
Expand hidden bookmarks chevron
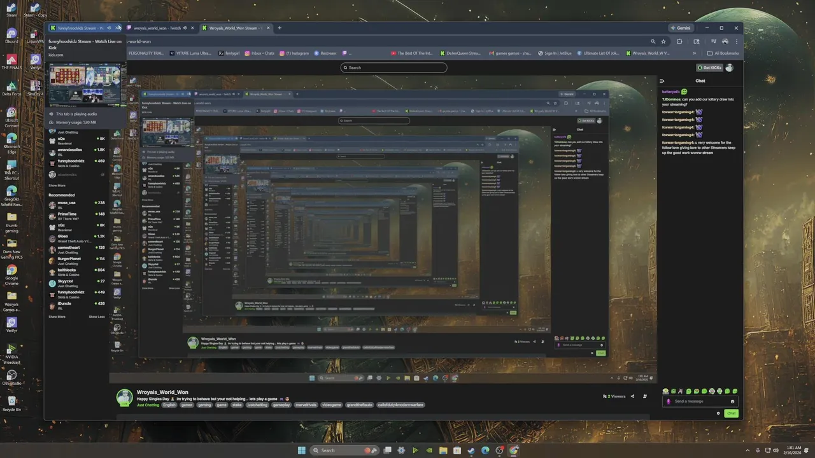click(694, 53)
